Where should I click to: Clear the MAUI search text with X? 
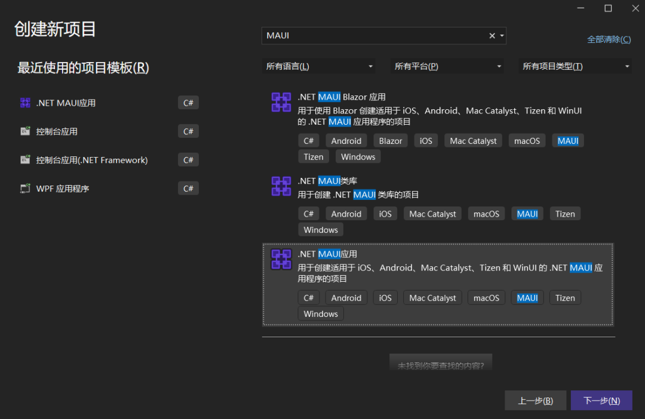click(492, 36)
